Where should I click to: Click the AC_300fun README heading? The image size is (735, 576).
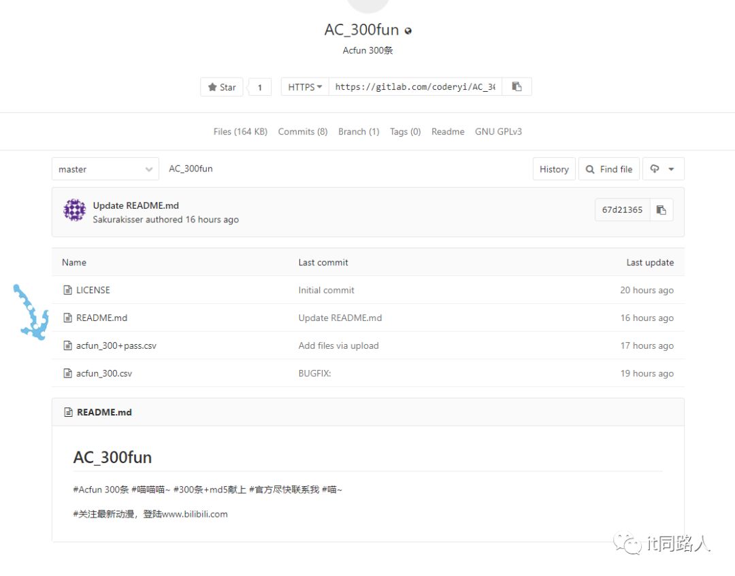coord(112,457)
